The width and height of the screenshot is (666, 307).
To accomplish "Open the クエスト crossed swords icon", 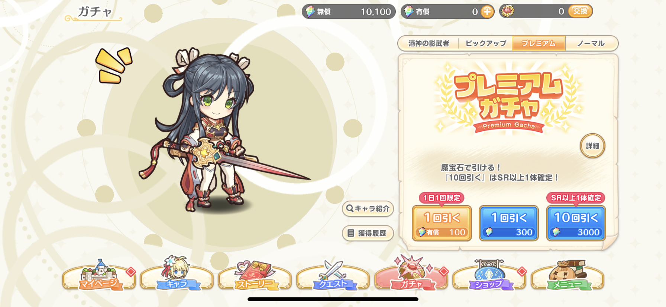I will [333, 275].
